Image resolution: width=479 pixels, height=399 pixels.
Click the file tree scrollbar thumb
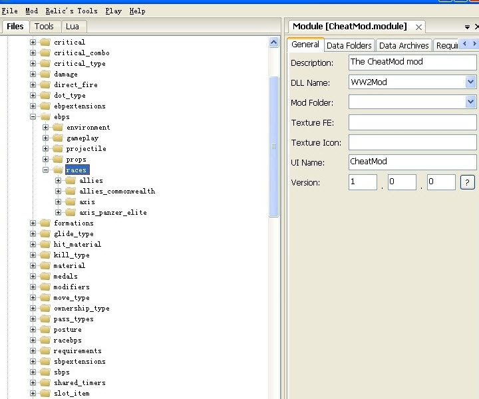point(273,146)
